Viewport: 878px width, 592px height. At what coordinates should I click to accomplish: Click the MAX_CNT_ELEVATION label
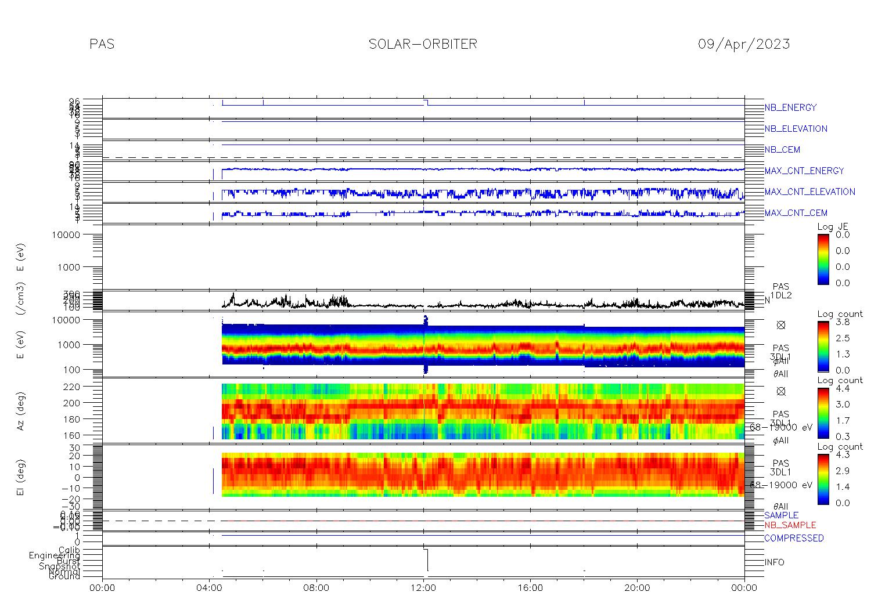[x=809, y=192]
